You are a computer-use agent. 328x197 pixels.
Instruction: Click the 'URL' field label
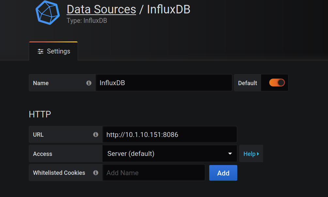pos(38,135)
